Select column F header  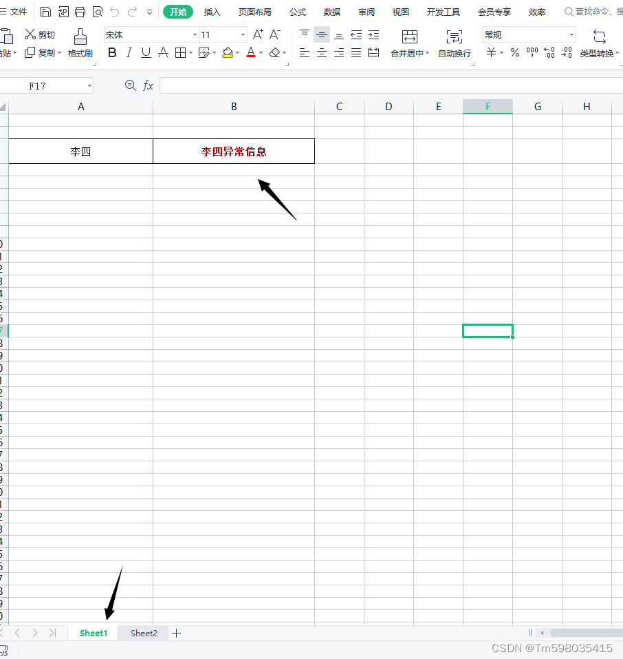488,107
